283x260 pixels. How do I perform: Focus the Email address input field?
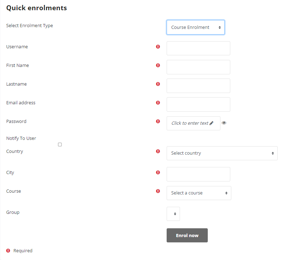(x=198, y=104)
